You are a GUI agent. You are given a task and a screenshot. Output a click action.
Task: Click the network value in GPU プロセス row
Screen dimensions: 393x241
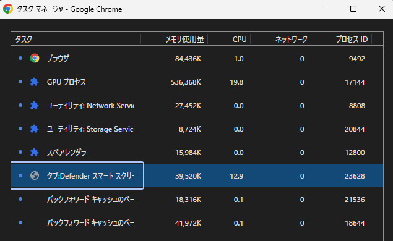coord(302,82)
